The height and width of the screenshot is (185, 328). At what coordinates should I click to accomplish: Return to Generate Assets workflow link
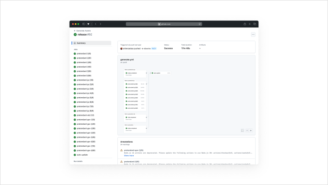pos(82,31)
